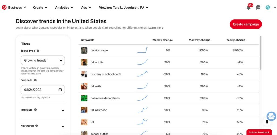This screenshot has height=135, width=277.
Task: Open the account chevron next to avatar
Action: 275,7
